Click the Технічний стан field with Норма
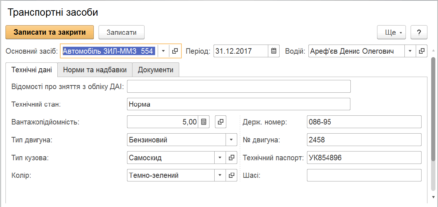This screenshot has height=207, width=438. pyautogui.click(x=239, y=104)
